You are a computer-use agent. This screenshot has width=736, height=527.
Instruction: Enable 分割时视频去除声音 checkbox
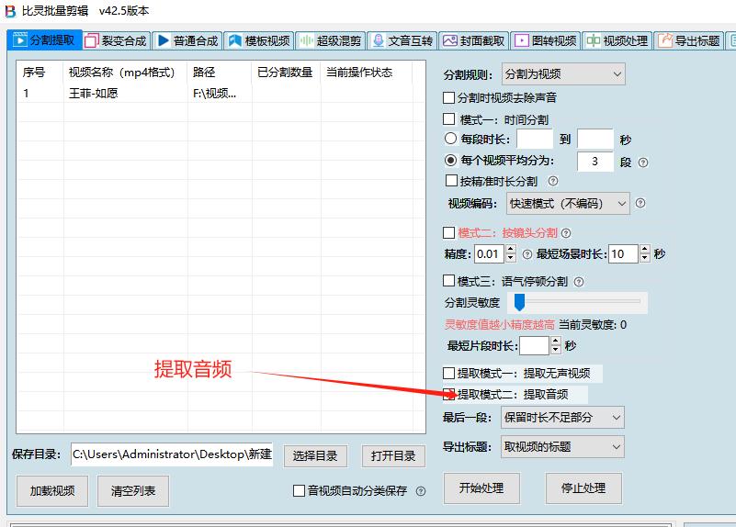point(448,97)
